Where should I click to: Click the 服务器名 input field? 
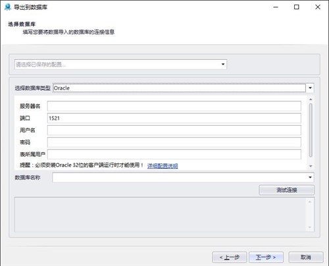pos(174,106)
